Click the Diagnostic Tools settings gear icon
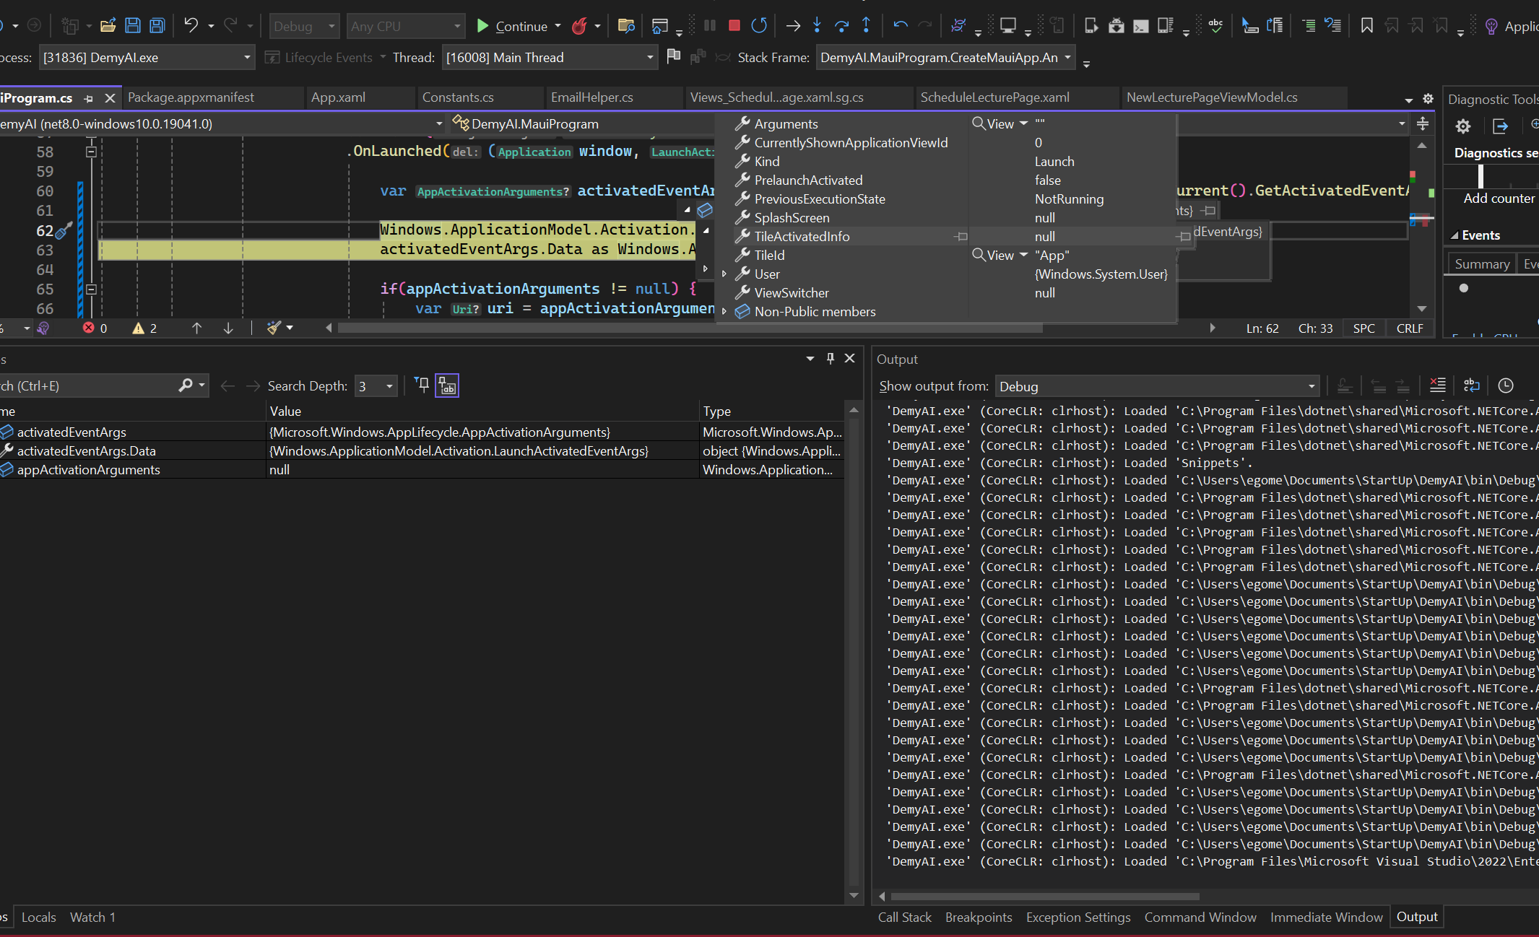 1463,126
